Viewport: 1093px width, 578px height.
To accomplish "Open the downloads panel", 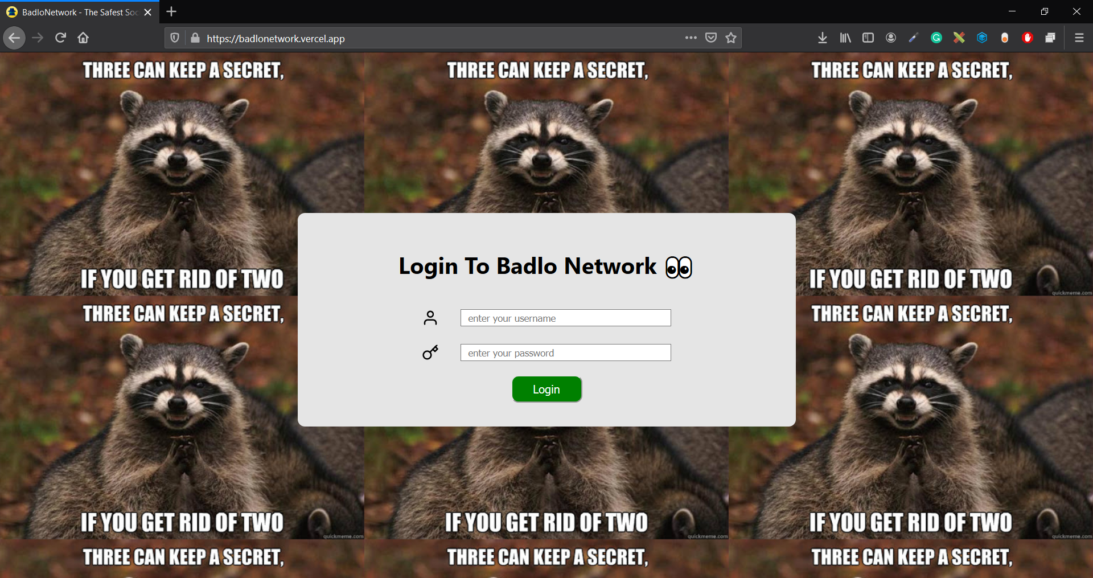I will pyautogui.click(x=823, y=38).
